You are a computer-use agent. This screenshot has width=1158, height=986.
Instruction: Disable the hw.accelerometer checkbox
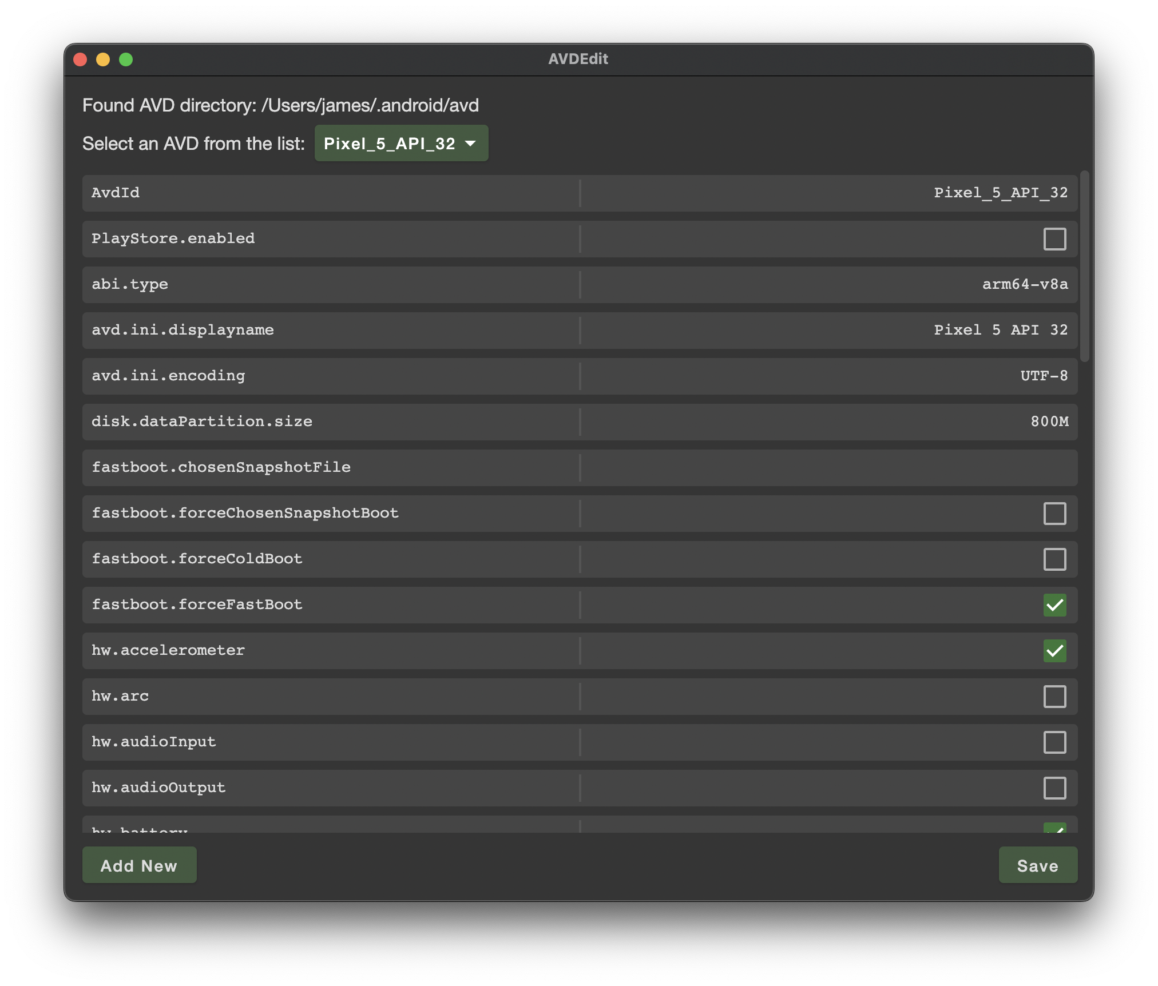click(1054, 651)
